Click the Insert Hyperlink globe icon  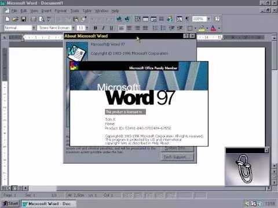click(x=119, y=19)
